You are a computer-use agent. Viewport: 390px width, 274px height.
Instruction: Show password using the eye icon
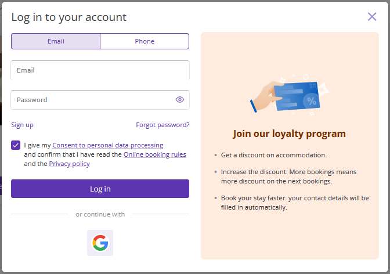180,100
